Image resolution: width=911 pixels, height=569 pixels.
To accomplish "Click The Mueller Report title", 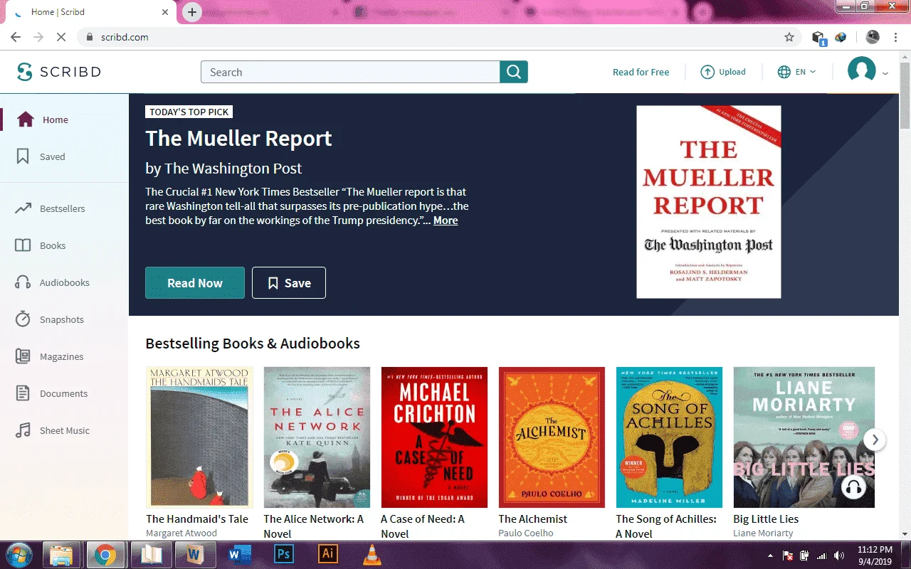I will click(238, 138).
